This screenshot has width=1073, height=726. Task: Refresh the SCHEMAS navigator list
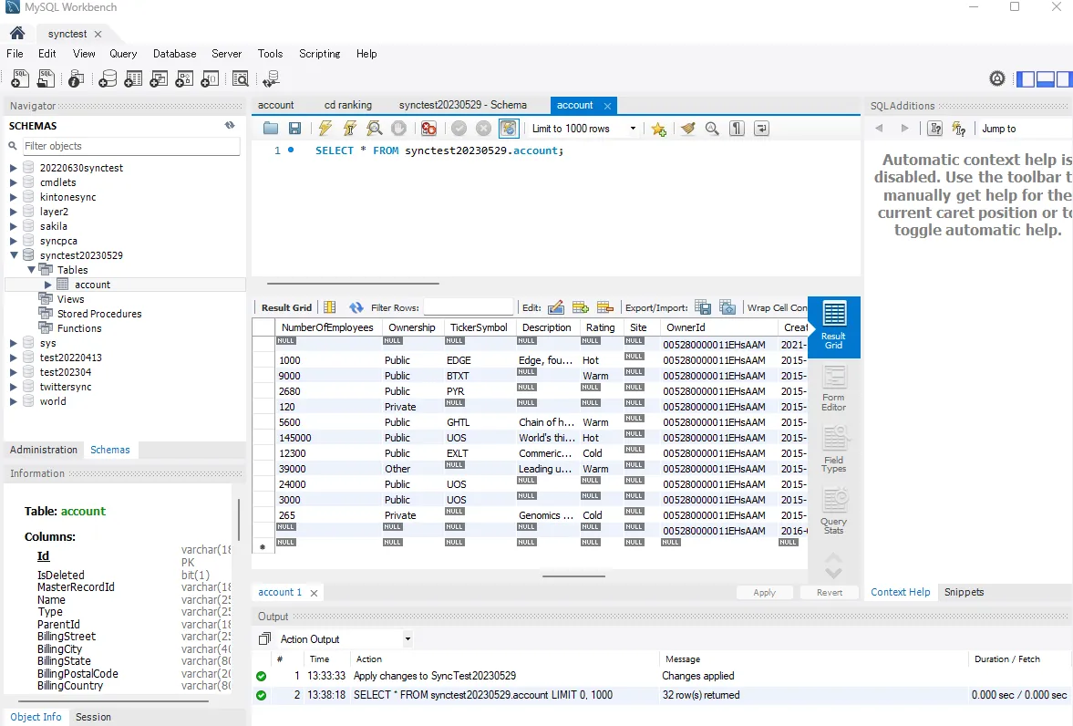(232, 125)
